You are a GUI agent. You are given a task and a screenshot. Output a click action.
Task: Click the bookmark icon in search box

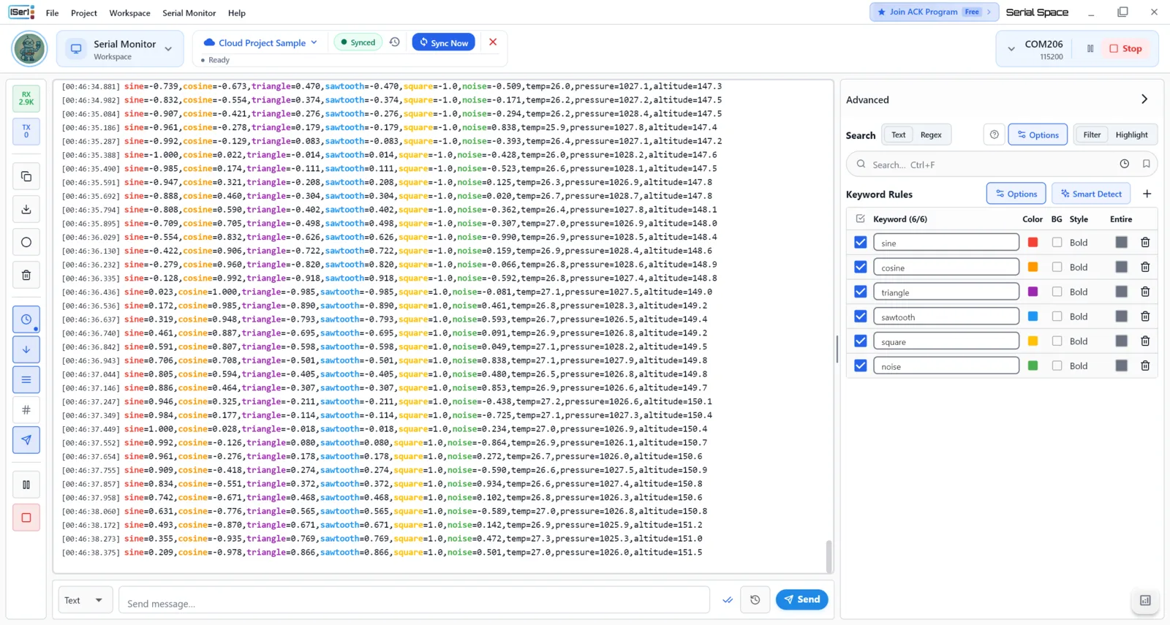click(1147, 164)
